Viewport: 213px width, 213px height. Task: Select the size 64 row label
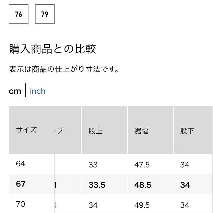point(21,164)
